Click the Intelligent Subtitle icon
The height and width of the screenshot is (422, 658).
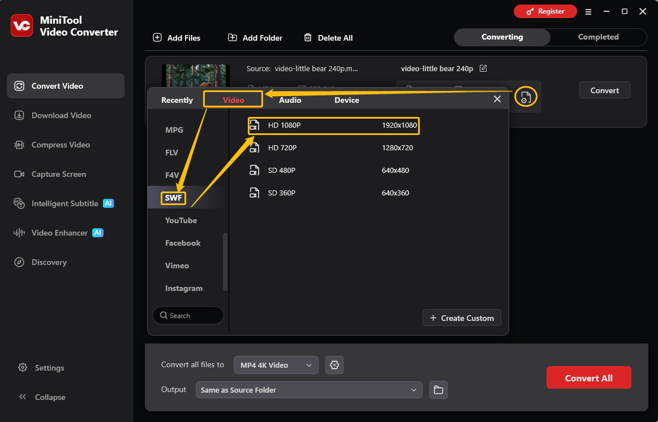pyautogui.click(x=19, y=203)
